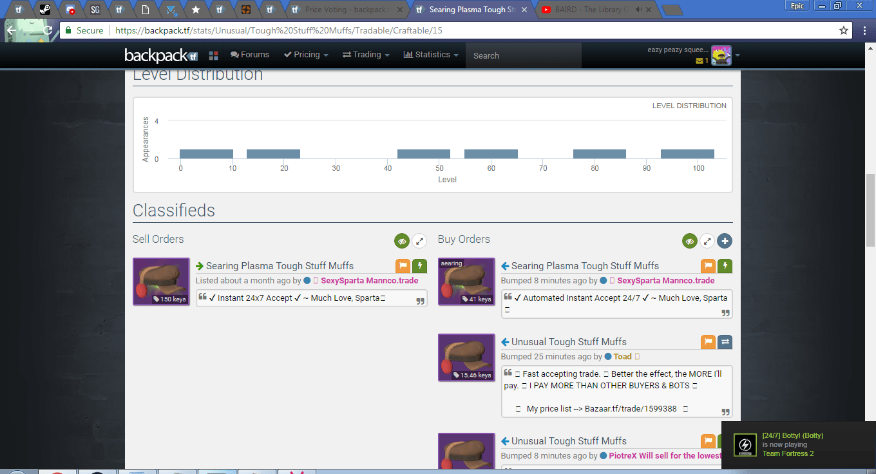Image resolution: width=876 pixels, height=474 pixels.
Task: Open SexySparta Mannco.trade profile in Buy Orders
Action: tap(665, 281)
